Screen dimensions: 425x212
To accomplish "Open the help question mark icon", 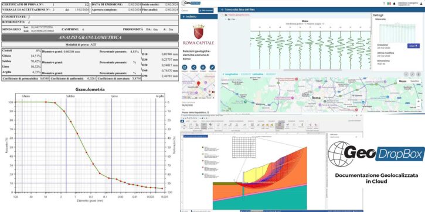I will tap(384, 4).
